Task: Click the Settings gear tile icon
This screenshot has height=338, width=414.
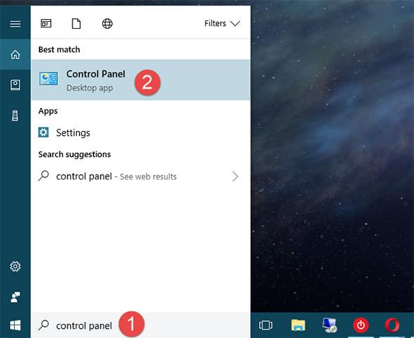Action: coord(44,132)
